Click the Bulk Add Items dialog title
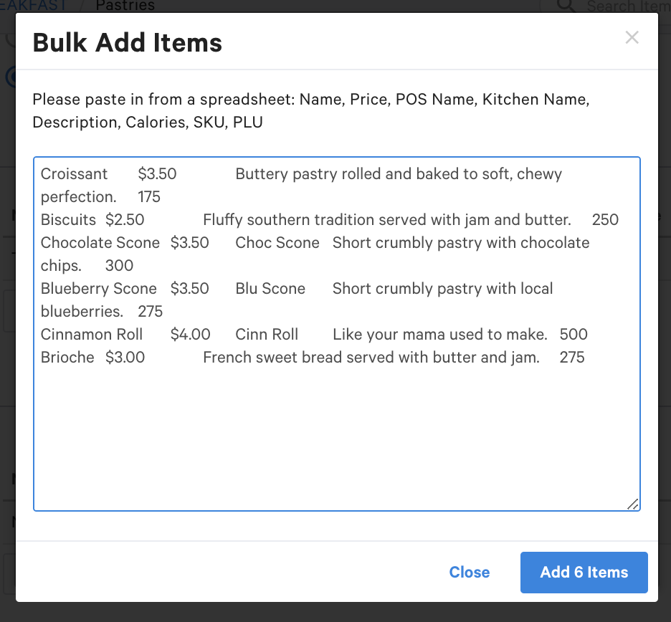Viewport: 671px width, 622px height. [x=128, y=43]
